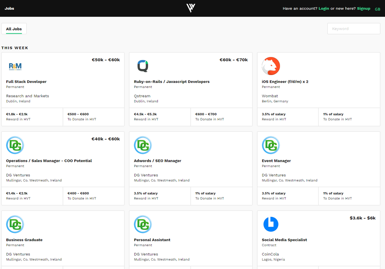Screen dimensions: 385x269
Task: Click the €600 - €700 donate amount
Action: [x=206, y=114]
